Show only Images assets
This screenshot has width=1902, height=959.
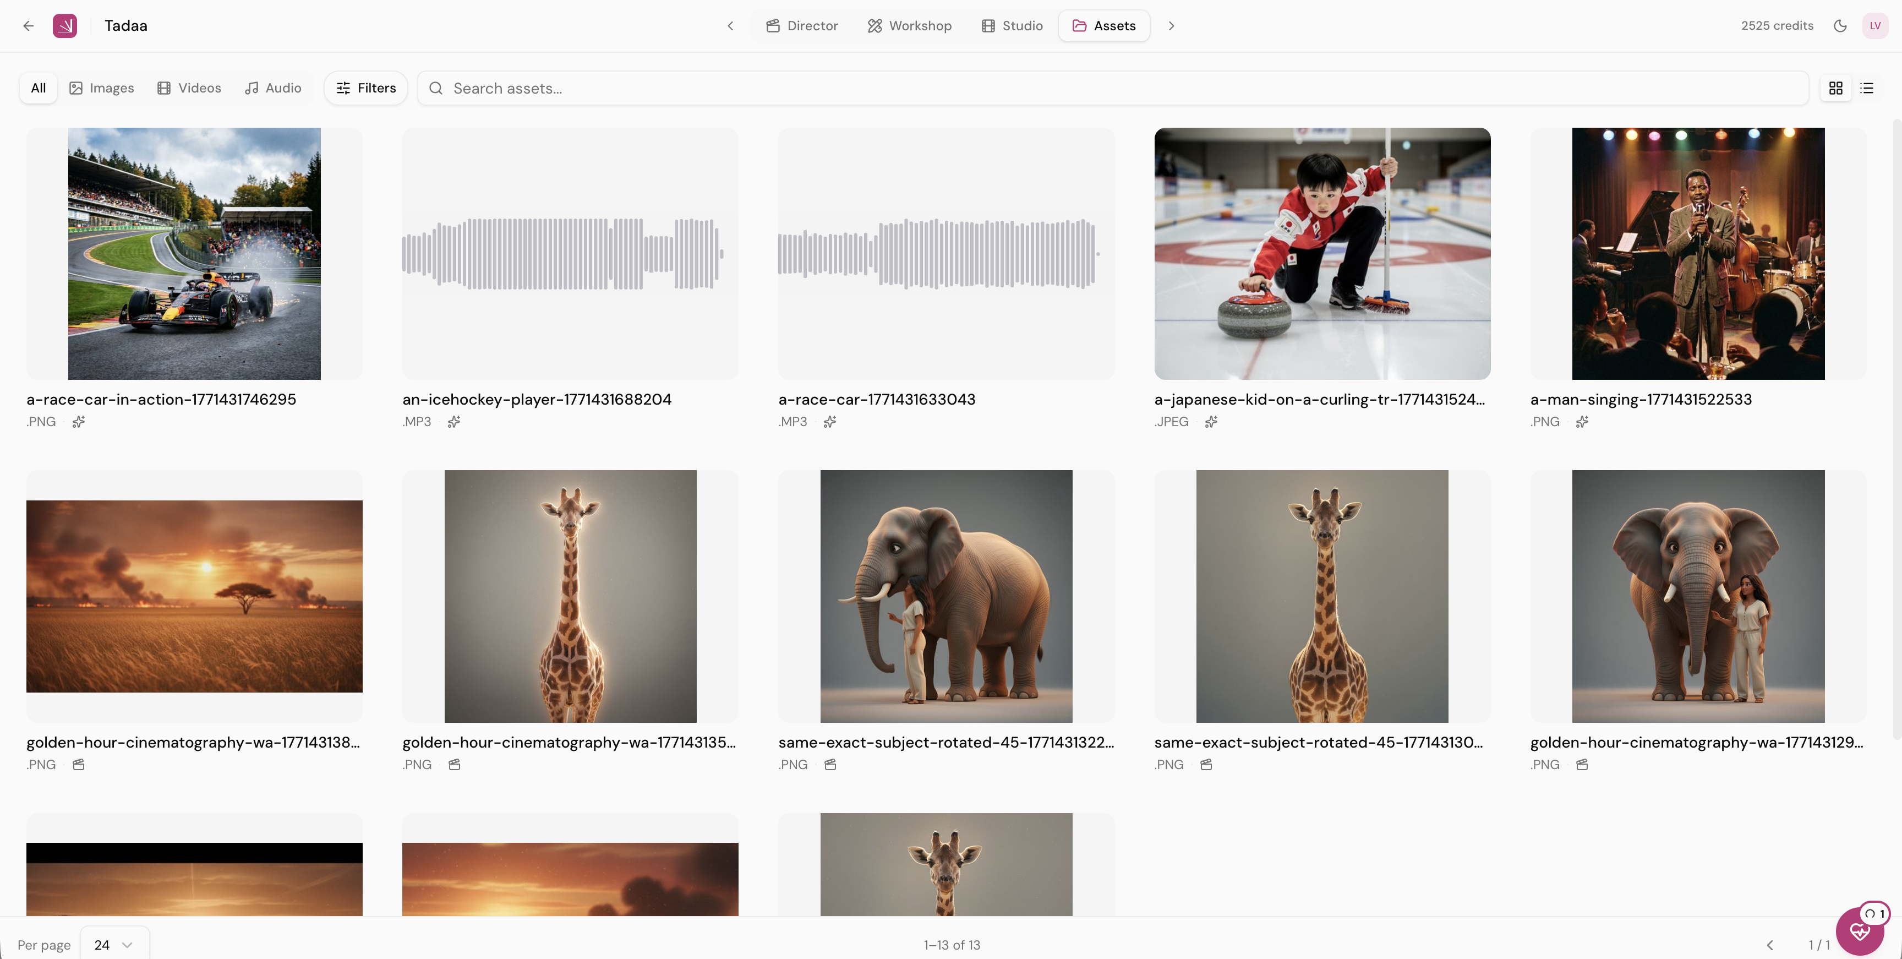point(102,88)
